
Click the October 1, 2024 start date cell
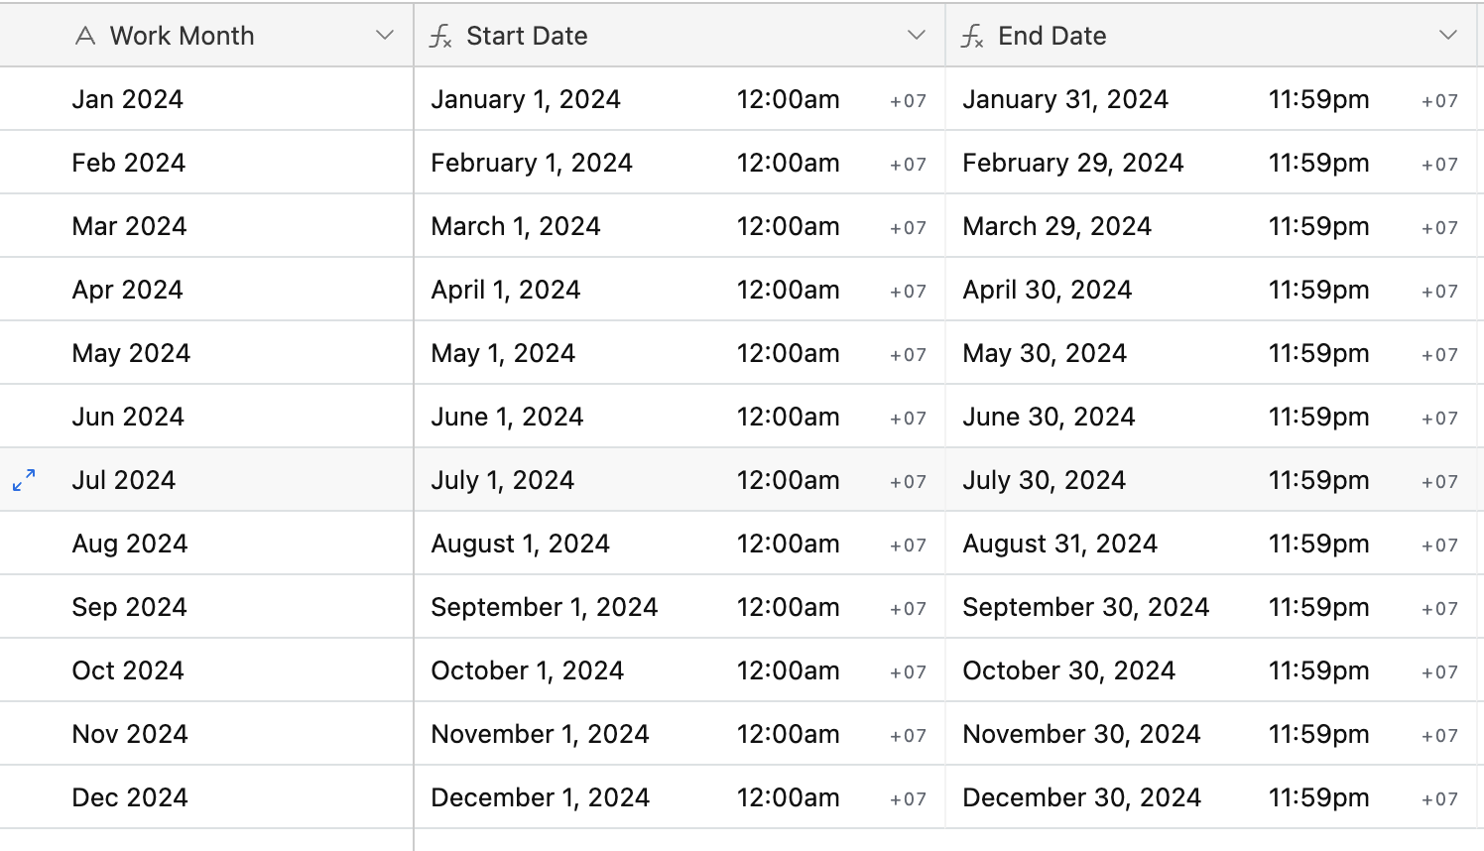[680, 670]
